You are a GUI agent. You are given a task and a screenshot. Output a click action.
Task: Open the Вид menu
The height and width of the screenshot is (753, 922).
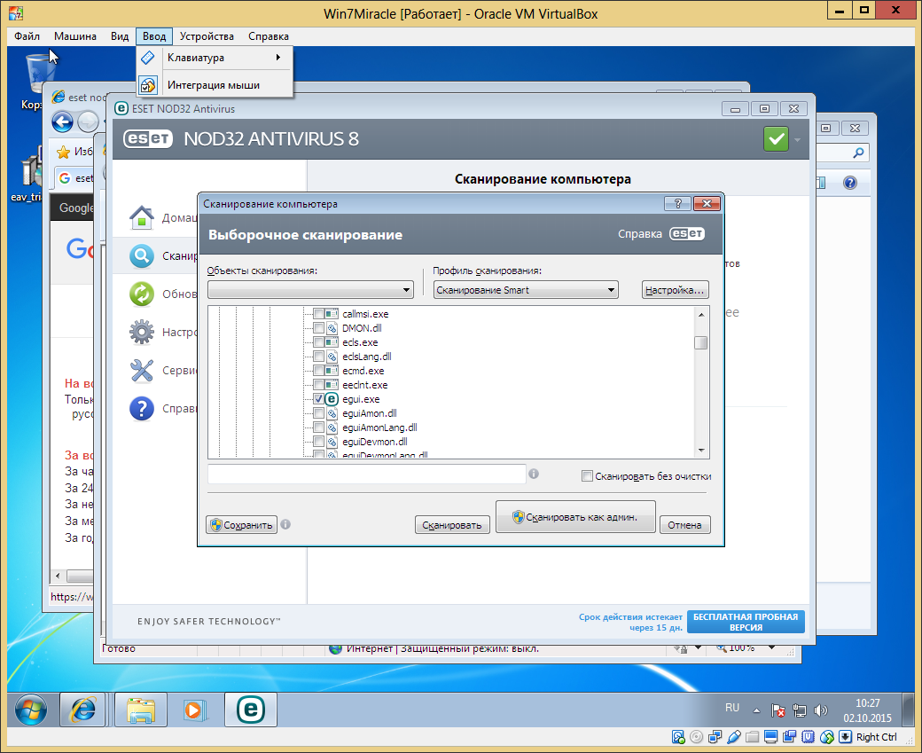tap(120, 36)
